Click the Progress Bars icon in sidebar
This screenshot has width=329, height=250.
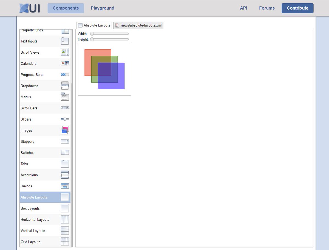click(65, 74)
